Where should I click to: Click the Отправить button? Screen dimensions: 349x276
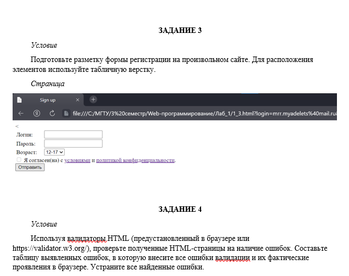[30, 167]
